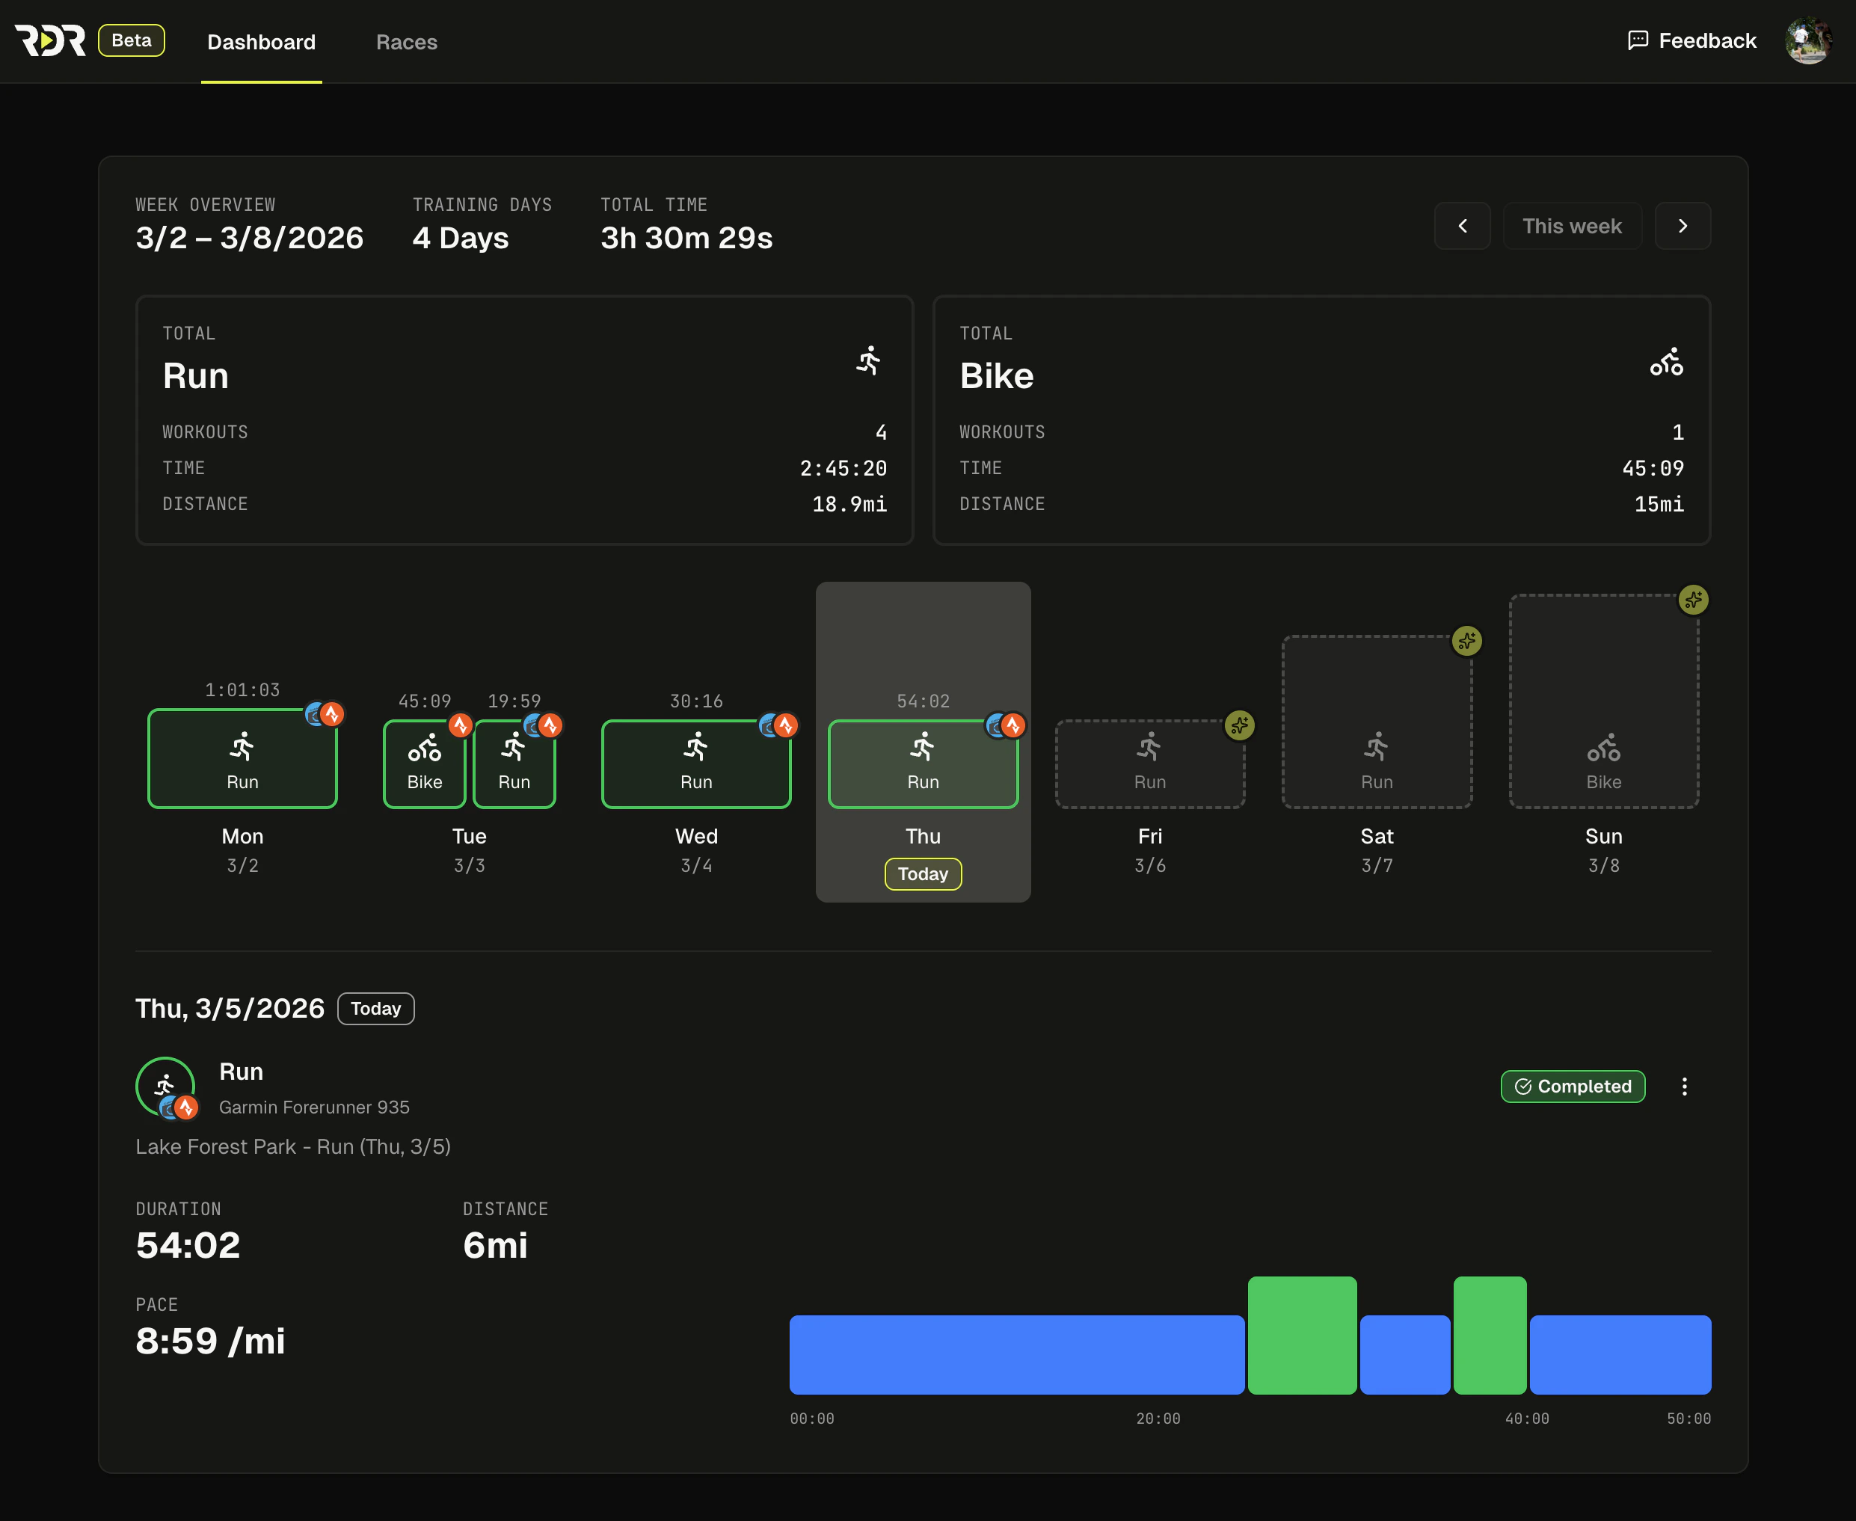Click the orange Strava badge on Monday's run

pyautogui.click(x=332, y=714)
